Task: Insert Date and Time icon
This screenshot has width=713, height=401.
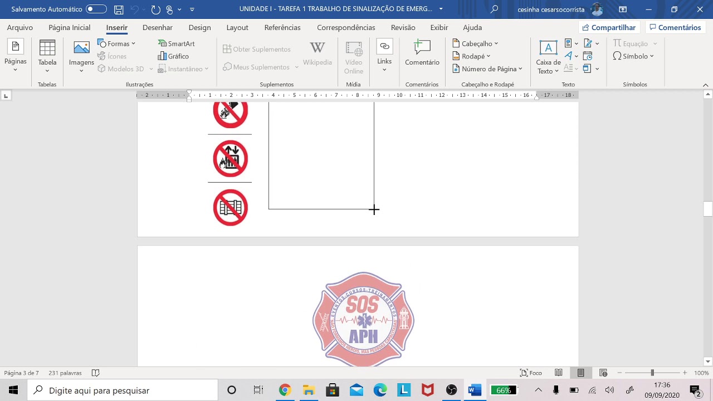Action: click(588, 56)
